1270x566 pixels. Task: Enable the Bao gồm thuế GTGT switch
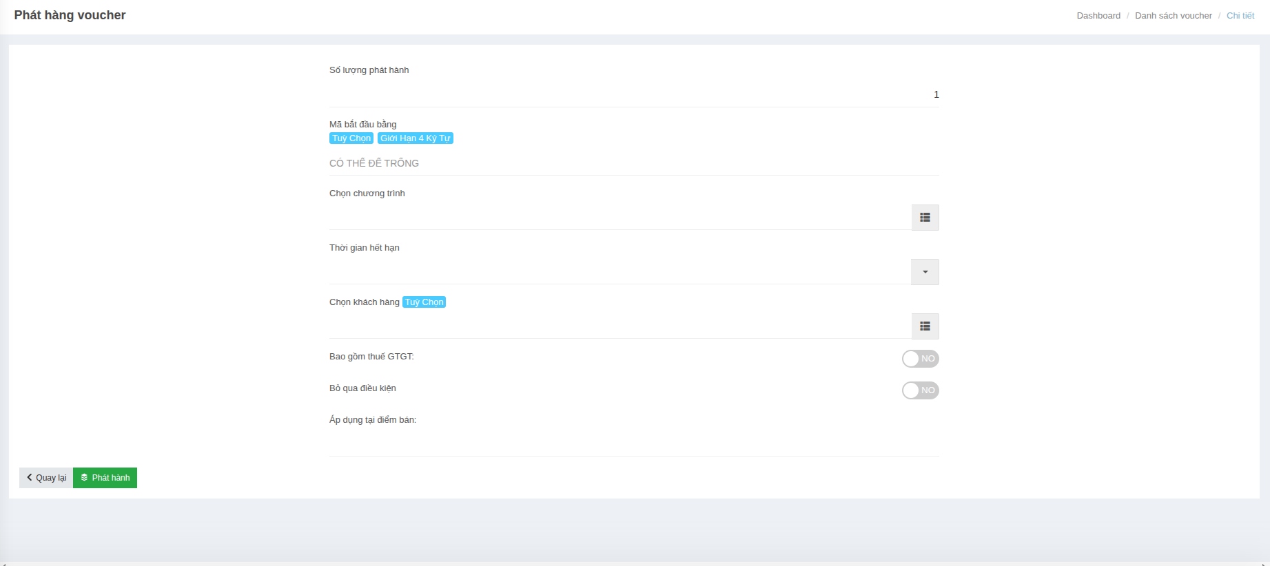pos(920,359)
